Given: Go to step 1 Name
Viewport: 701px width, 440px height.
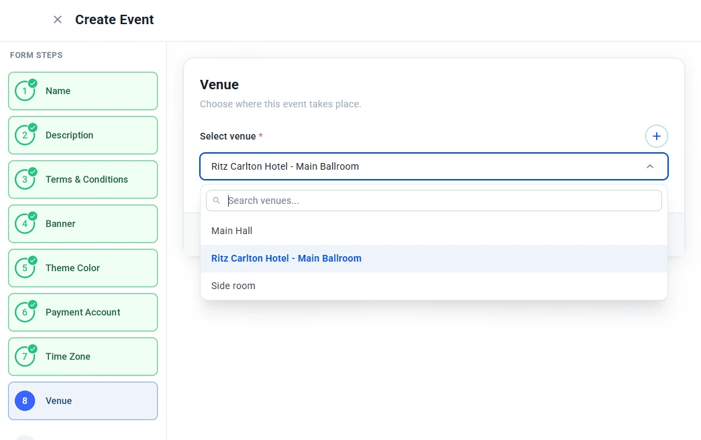Looking at the screenshot, I should pos(83,91).
